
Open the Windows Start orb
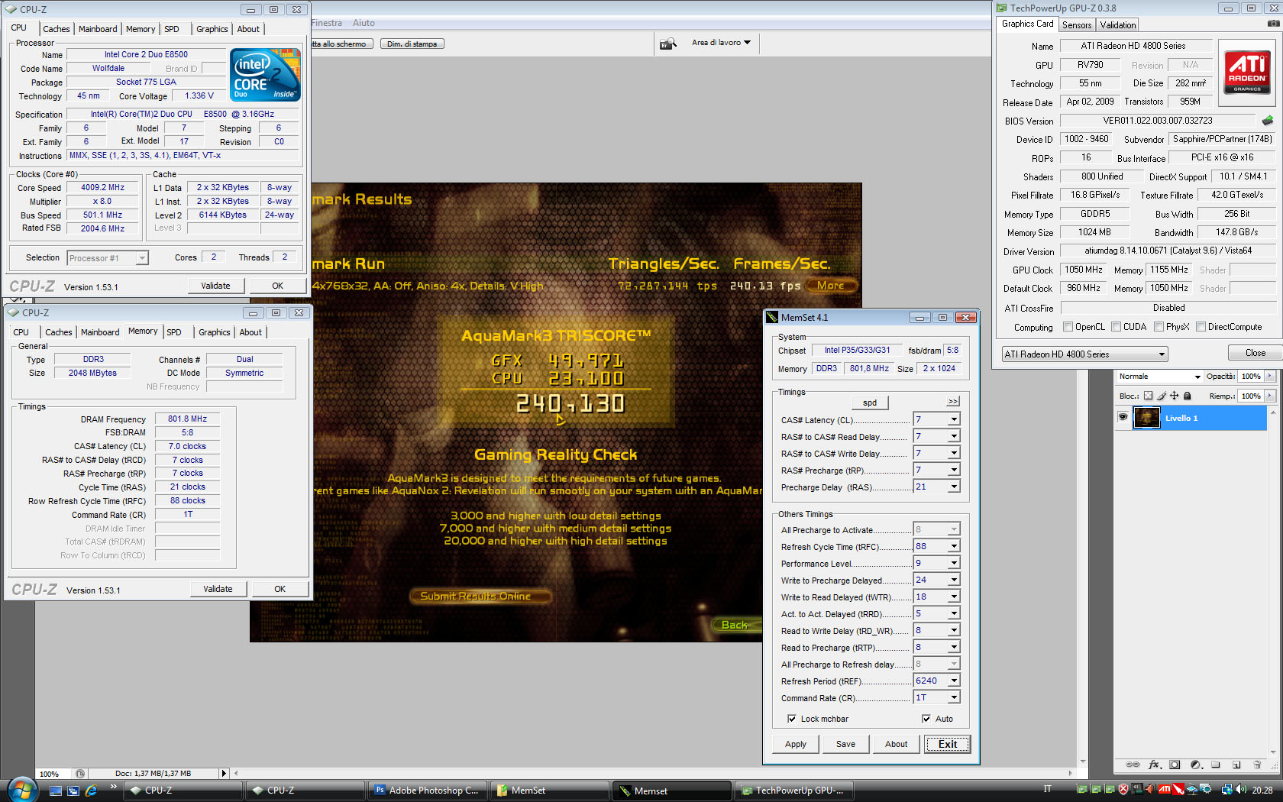coord(21,789)
